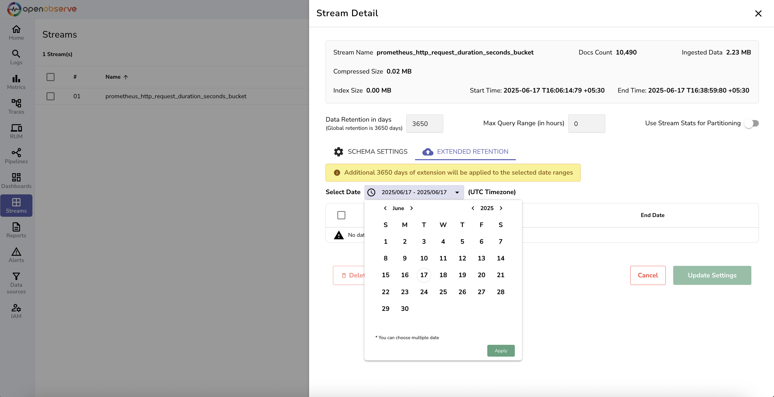The width and height of the screenshot is (774, 397).
Task: Check the extended retention table header checkbox
Action: (x=341, y=215)
